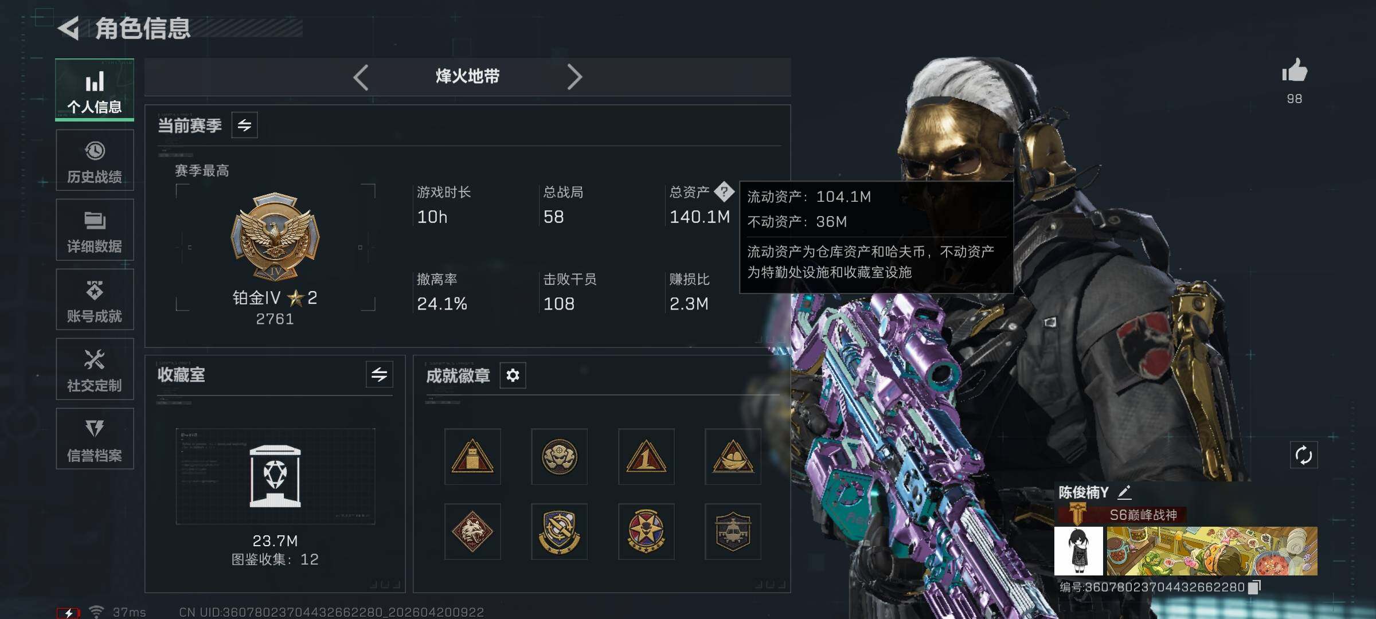The height and width of the screenshot is (619, 1376).
Task: Click the 总资产 question mark help icon
Action: [x=724, y=191]
